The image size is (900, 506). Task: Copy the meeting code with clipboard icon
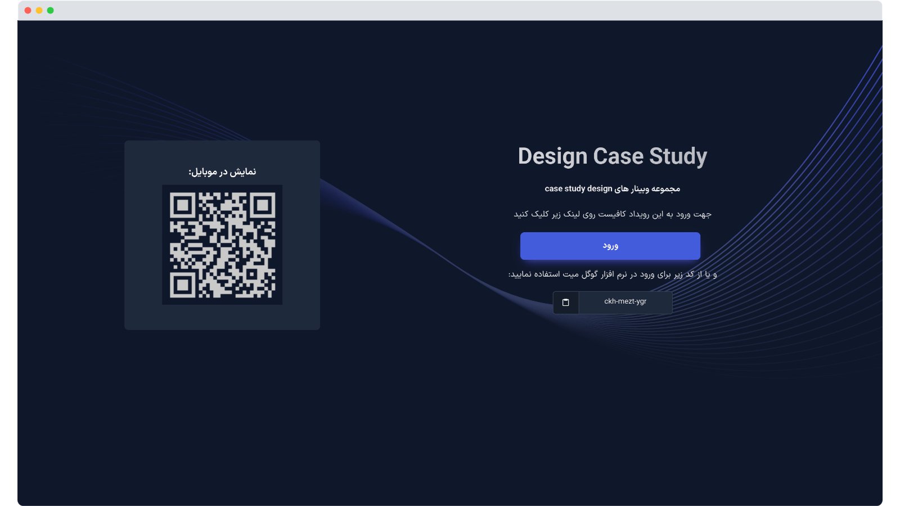point(566,302)
